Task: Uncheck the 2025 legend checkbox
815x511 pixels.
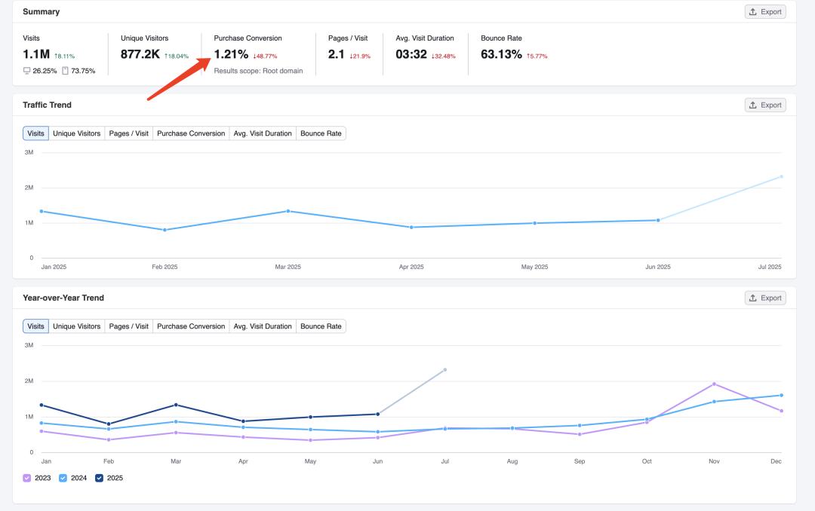Action: [x=100, y=478]
